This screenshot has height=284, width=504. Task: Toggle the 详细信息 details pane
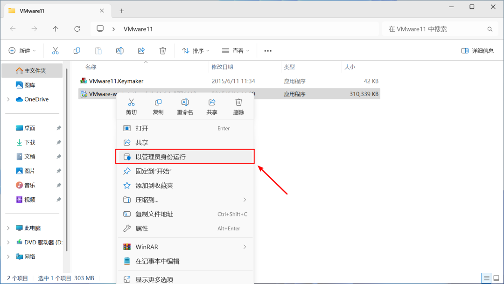pyautogui.click(x=477, y=51)
